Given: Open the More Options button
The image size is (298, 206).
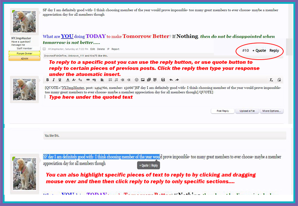Looking at the screenshot, I should click(271, 111).
